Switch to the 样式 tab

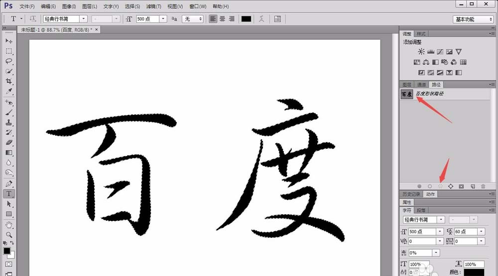click(x=421, y=34)
